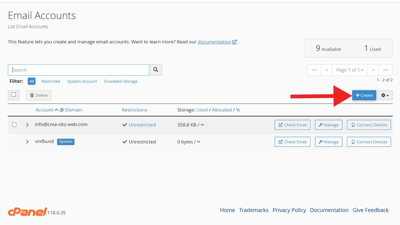Click the blue Create button
Viewport: 400px width, 225px height.
[x=364, y=95]
